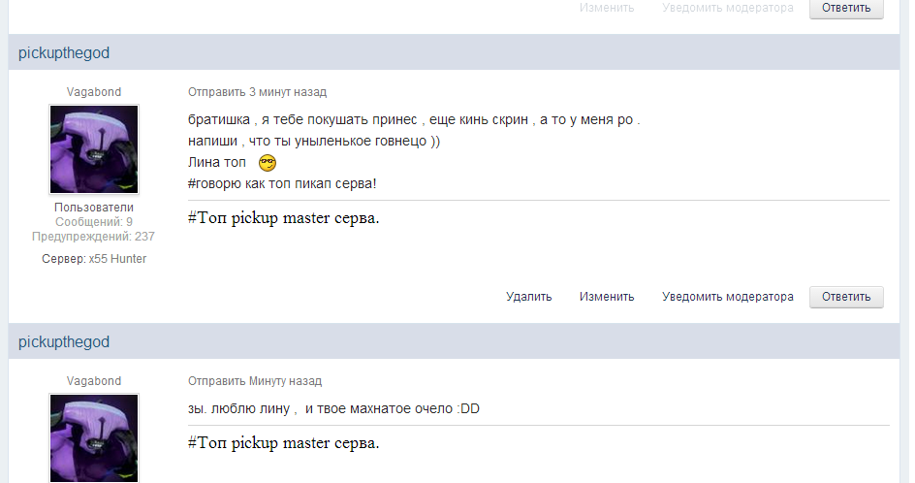This screenshot has height=483, width=915.
Task: Click the Сообщений: 9 post count
Action: point(94,222)
